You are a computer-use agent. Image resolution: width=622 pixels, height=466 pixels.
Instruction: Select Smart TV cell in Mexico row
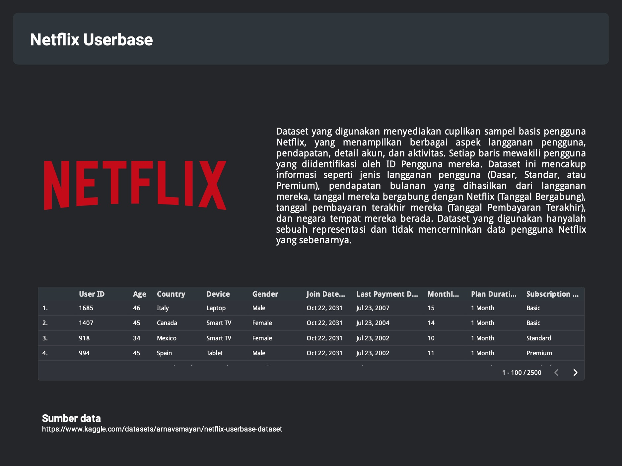tap(219, 338)
